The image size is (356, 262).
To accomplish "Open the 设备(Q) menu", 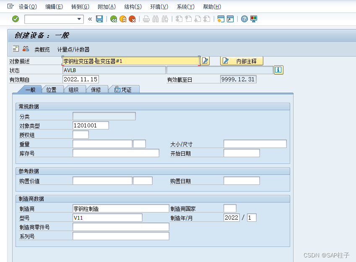I will click(28, 7).
